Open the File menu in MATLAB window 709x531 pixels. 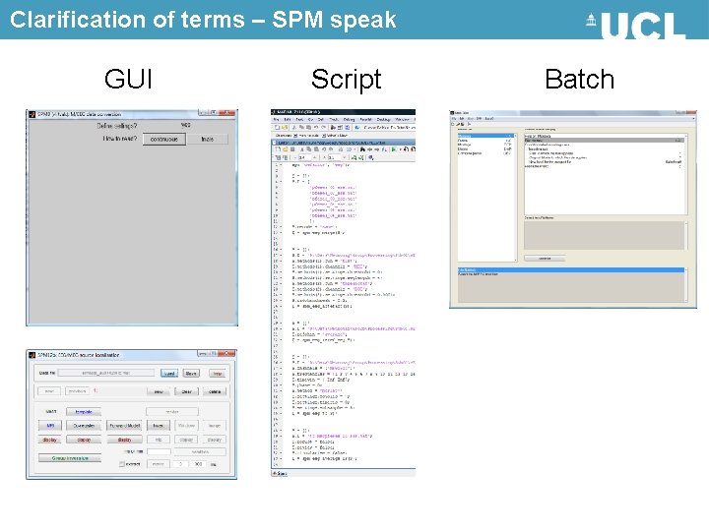(x=277, y=120)
